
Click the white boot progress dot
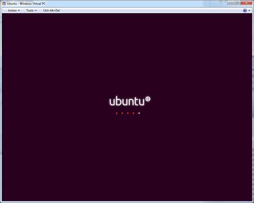[x=139, y=113]
